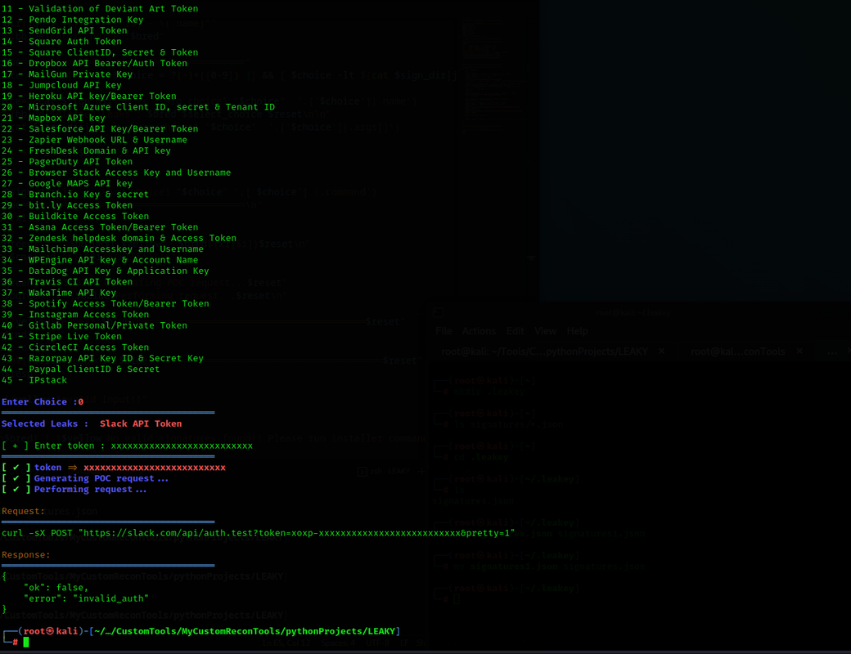
Task: Click '16 - Dropbox API Bearer/Auth Token'
Action: click(94, 64)
